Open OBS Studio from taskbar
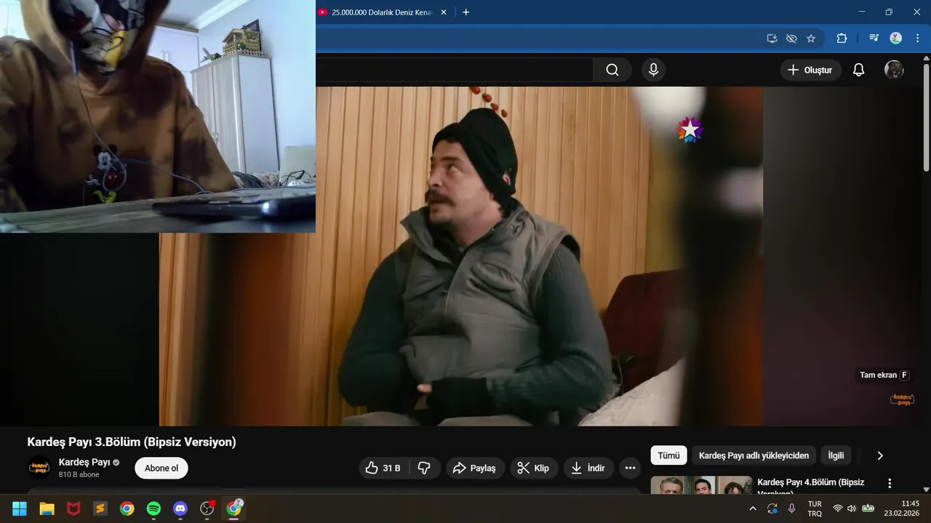This screenshot has width=931, height=523. tap(207, 508)
